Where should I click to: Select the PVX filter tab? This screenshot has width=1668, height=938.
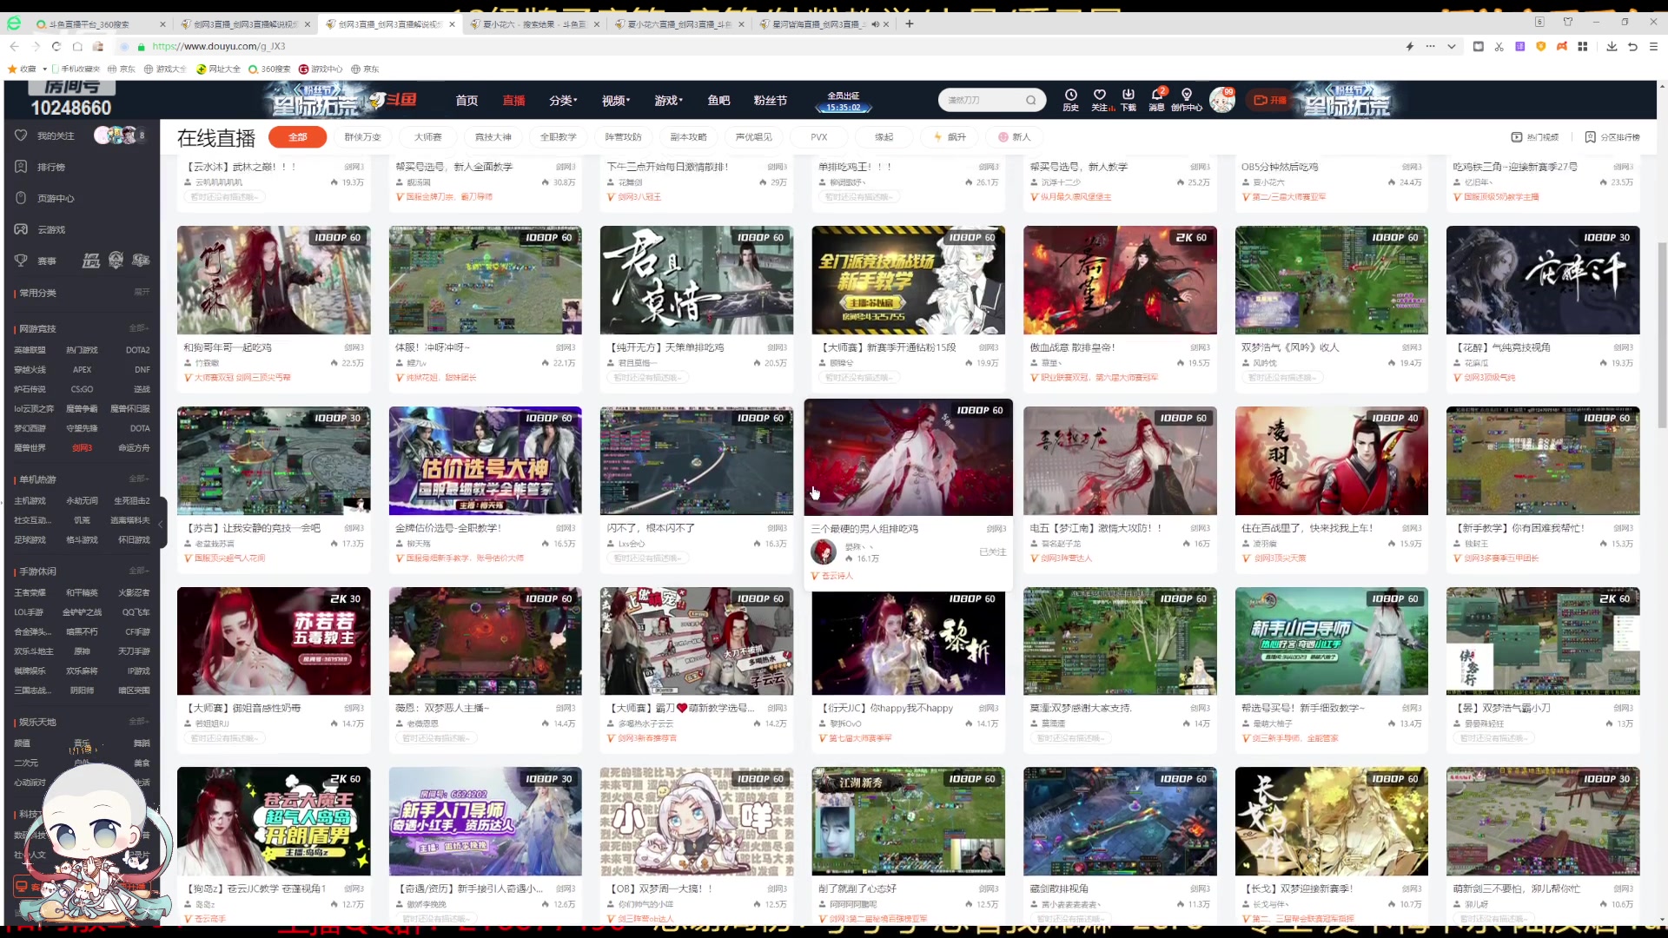pyautogui.click(x=819, y=137)
